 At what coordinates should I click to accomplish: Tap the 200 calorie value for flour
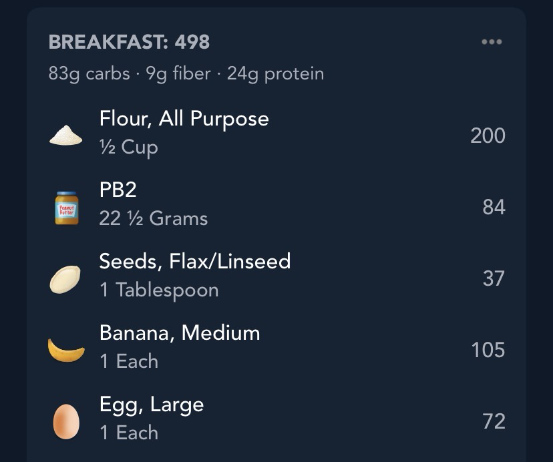(x=488, y=136)
